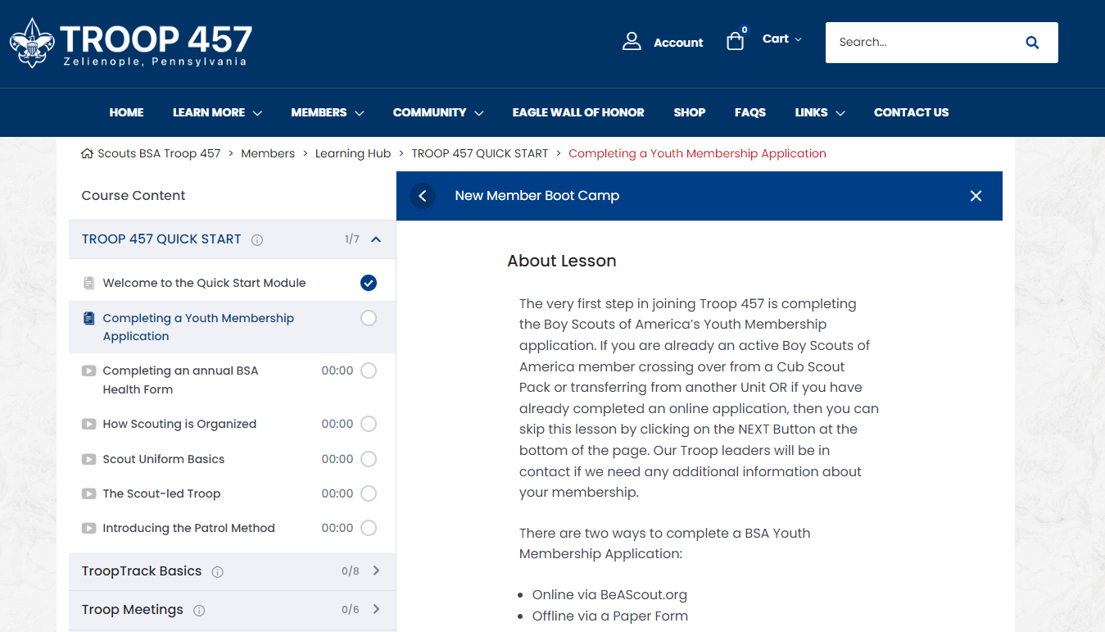Click 00:00 duration for Scout Uniform Basics

pos(337,459)
